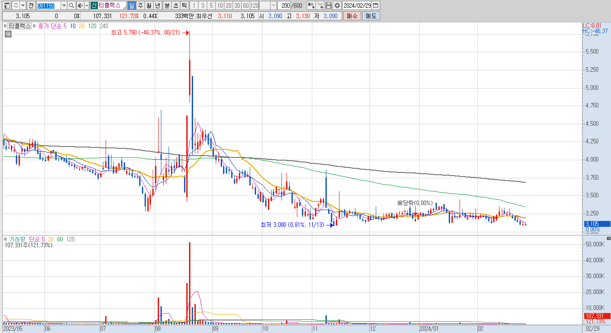This screenshot has width=611, height=333.
Task: Select the 30 interval button
Action: click(x=237, y=5)
